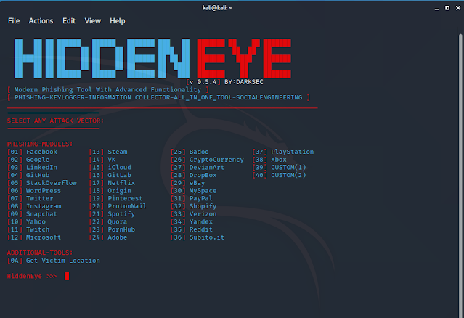Click the 'Yandex' entry text
Screen dimensions: 464x318
pos(201,222)
